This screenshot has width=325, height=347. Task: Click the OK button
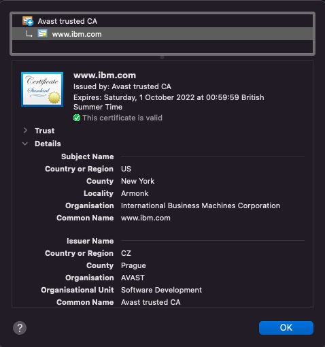(x=286, y=328)
